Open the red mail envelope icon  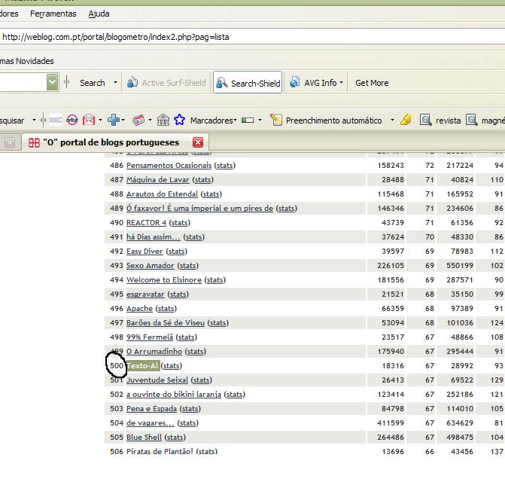click(89, 121)
